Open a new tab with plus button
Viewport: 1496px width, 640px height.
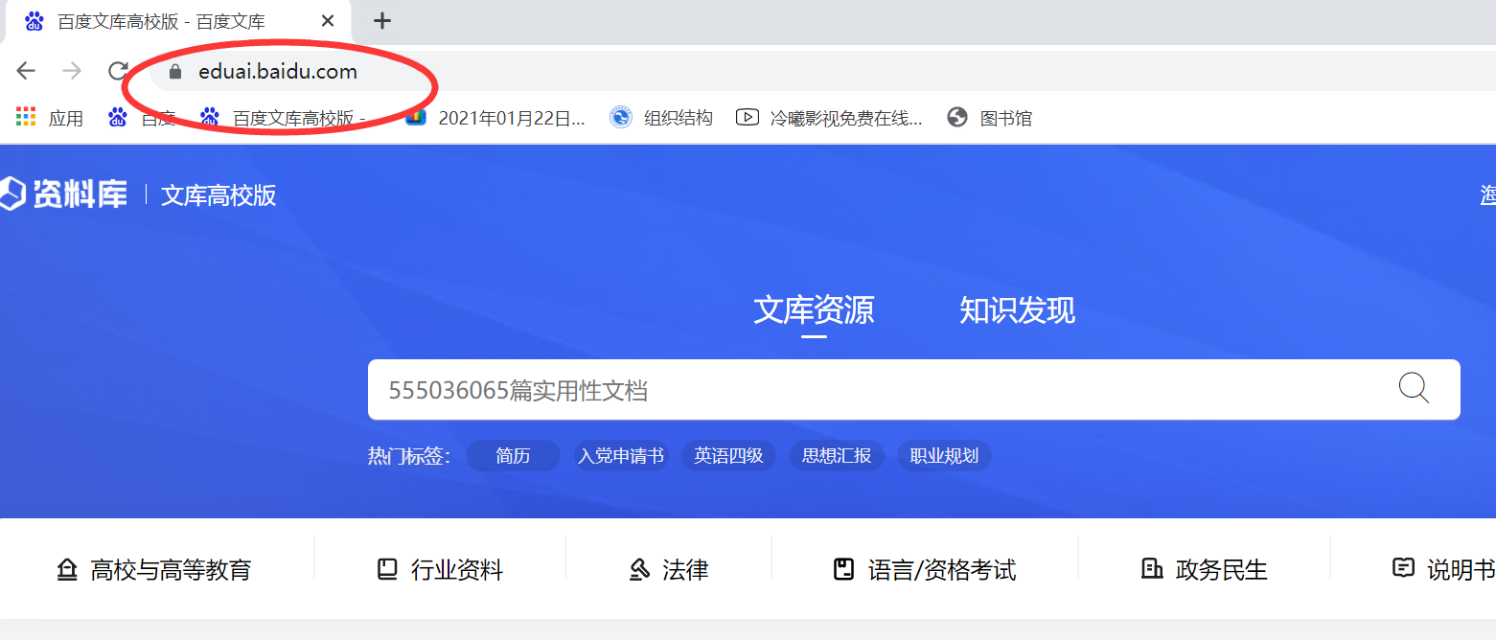pyautogui.click(x=382, y=21)
